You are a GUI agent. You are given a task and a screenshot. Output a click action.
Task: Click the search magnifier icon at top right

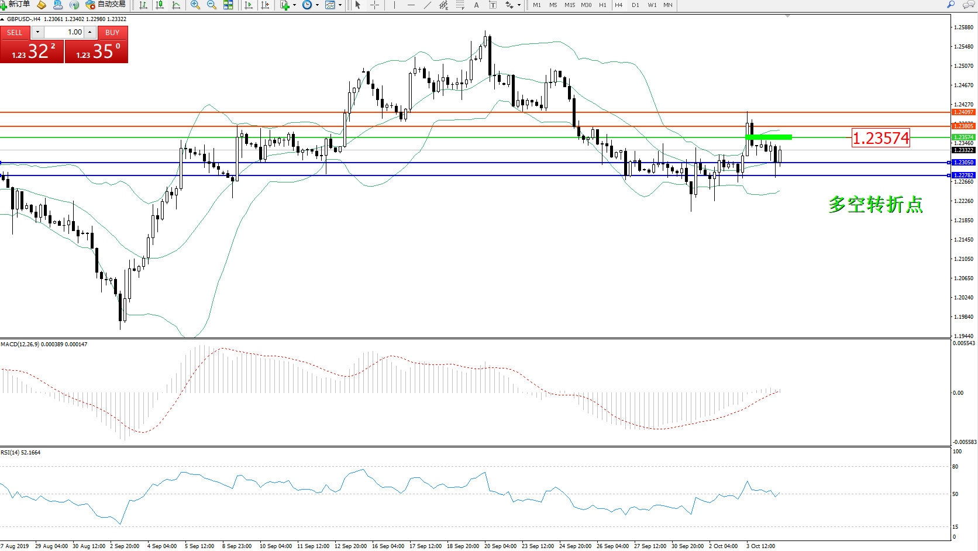click(x=951, y=5)
